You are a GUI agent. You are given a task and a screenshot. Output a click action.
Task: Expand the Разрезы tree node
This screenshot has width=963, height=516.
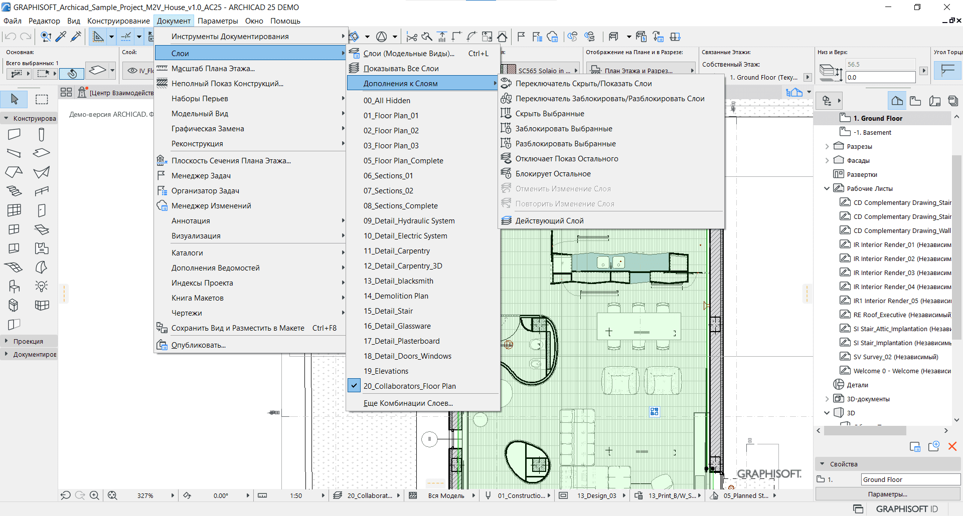tap(827, 147)
